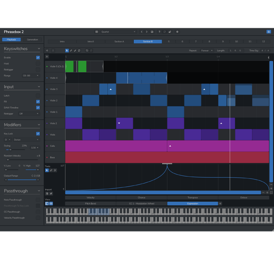Save the preset with the disk icon
The height and width of the screenshot is (274, 274).
(x=152, y=32)
